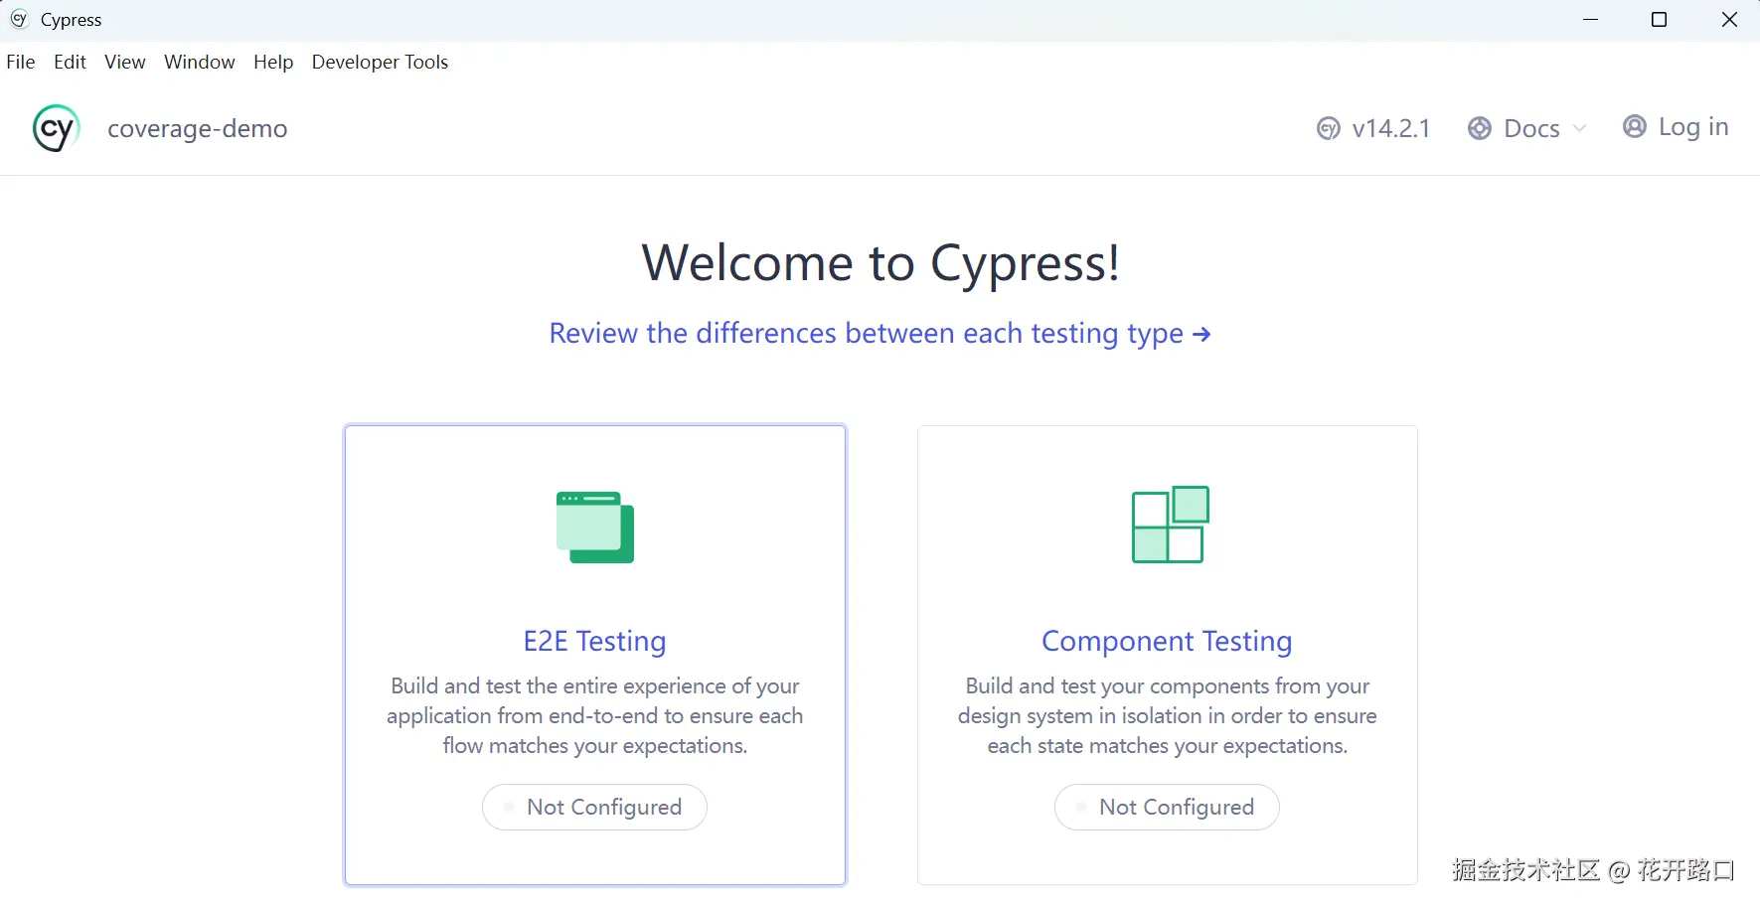Click the Log in button

tap(1676, 126)
